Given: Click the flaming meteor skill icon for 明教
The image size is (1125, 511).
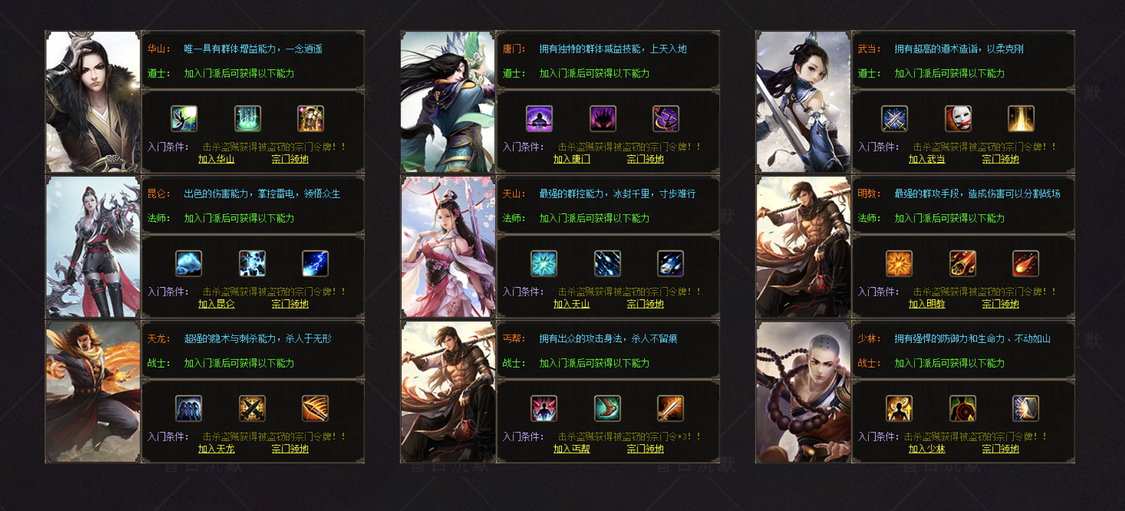Looking at the screenshot, I should click(x=962, y=263).
